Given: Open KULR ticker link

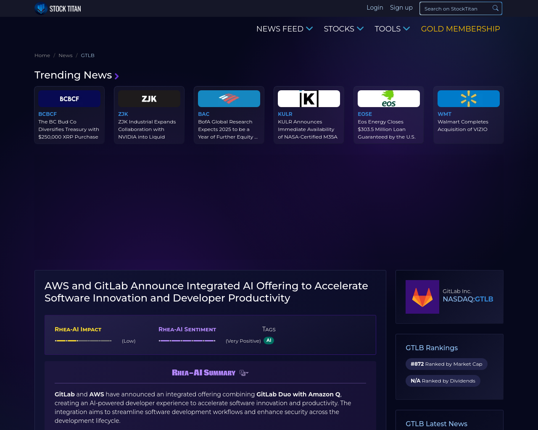Looking at the screenshot, I should pos(285,114).
